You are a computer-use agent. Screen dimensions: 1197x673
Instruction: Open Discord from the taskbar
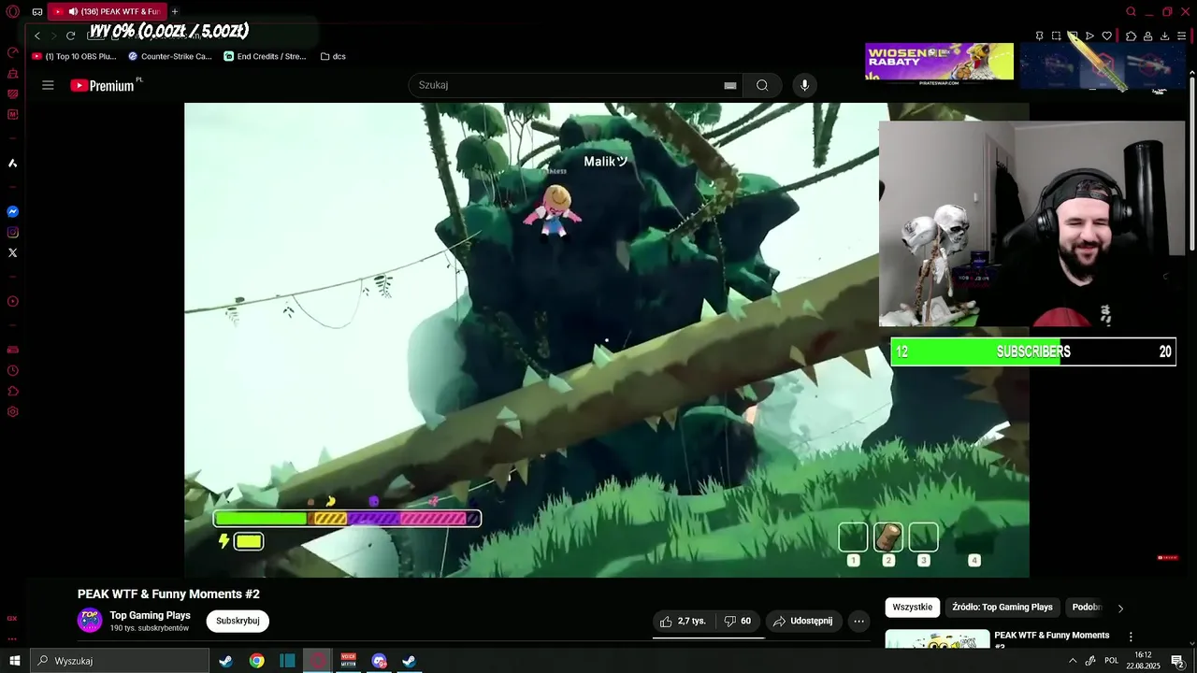(x=379, y=661)
